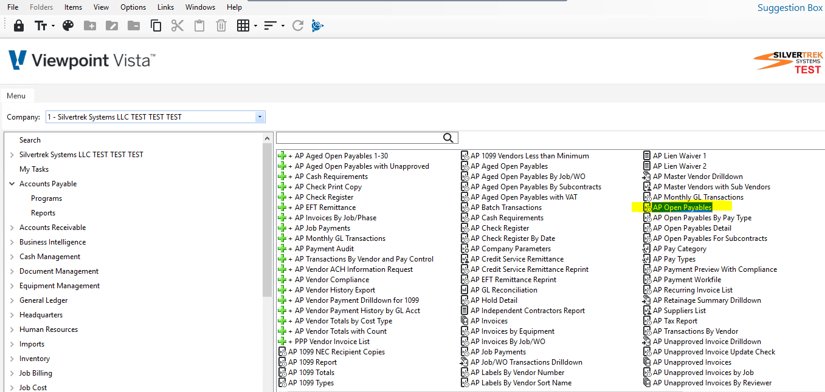825x392 pixels.
Task: Click the lock icon in toolbar
Action: [x=19, y=25]
